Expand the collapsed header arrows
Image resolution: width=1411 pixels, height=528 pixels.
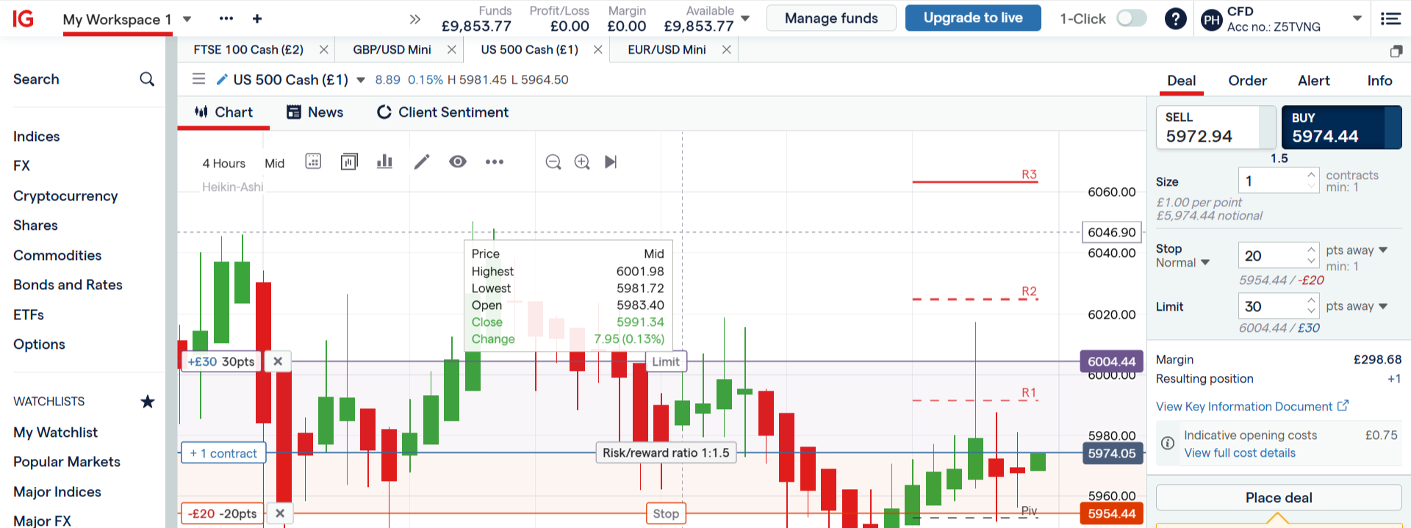[415, 19]
